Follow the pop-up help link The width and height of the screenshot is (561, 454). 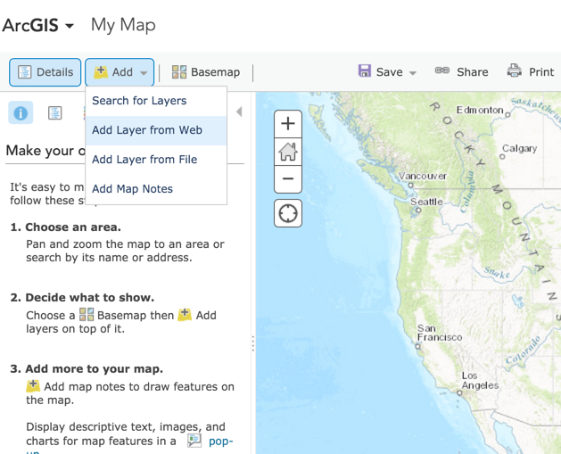click(x=219, y=441)
